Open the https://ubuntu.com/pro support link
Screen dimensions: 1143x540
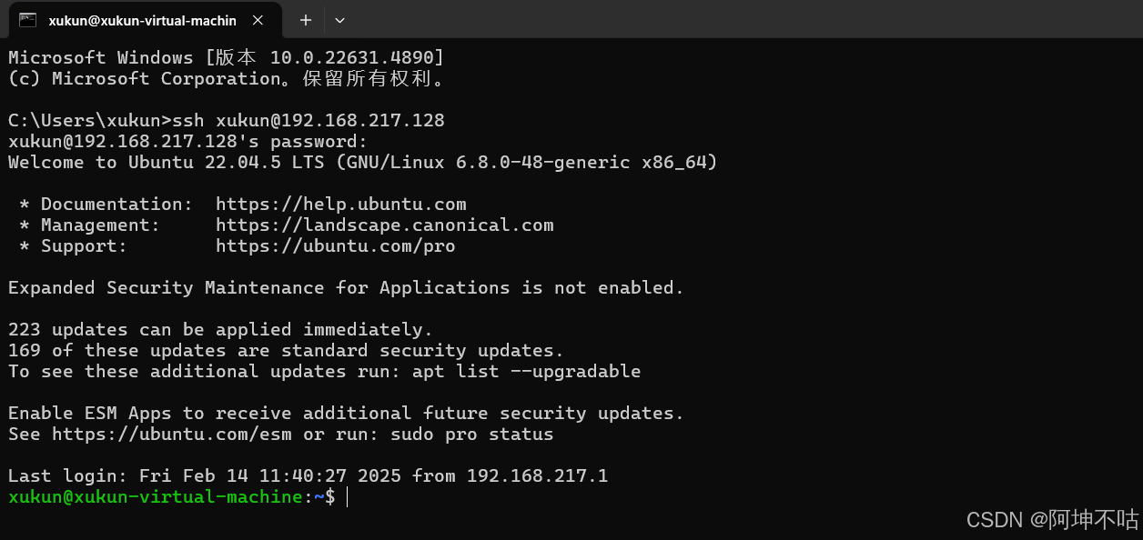point(335,246)
